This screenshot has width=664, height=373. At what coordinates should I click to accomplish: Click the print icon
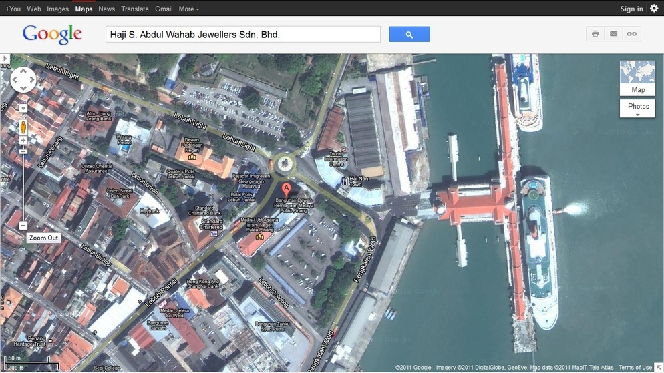[x=595, y=34]
